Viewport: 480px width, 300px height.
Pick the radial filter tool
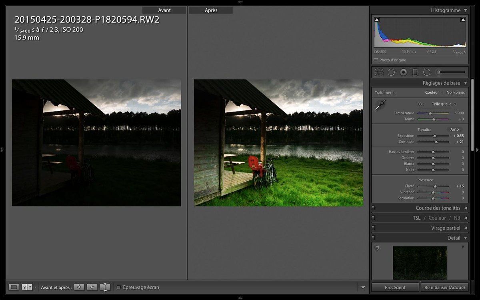[427, 72]
